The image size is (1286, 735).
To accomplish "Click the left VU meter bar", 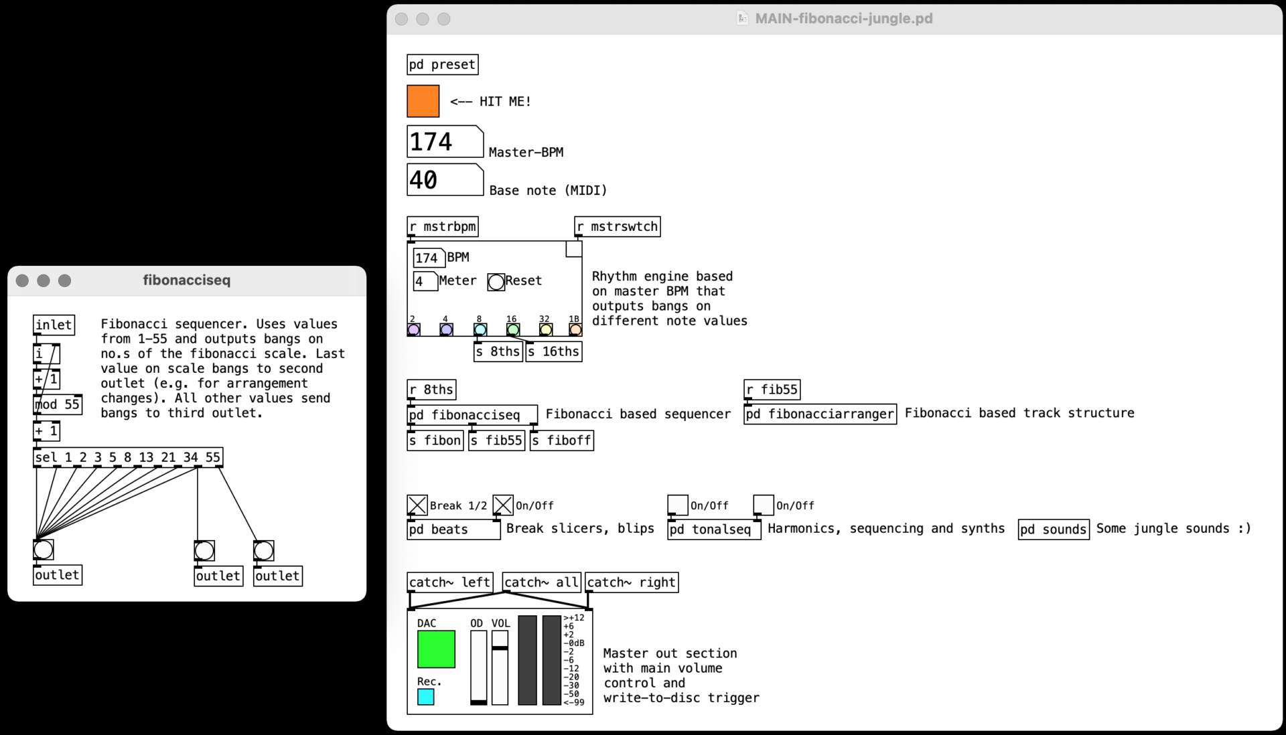I will pyautogui.click(x=527, y=660).
